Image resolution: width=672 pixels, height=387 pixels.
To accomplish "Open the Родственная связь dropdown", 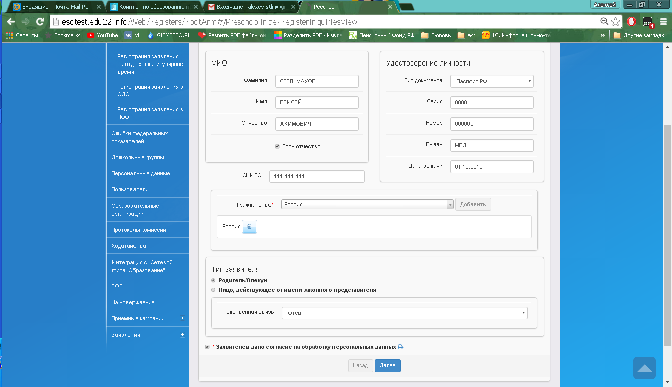I will (x=405, y=313).
